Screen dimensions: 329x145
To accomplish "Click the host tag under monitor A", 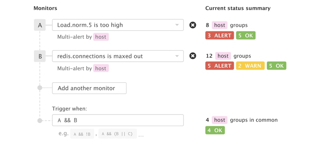I will tap(101, 37).
